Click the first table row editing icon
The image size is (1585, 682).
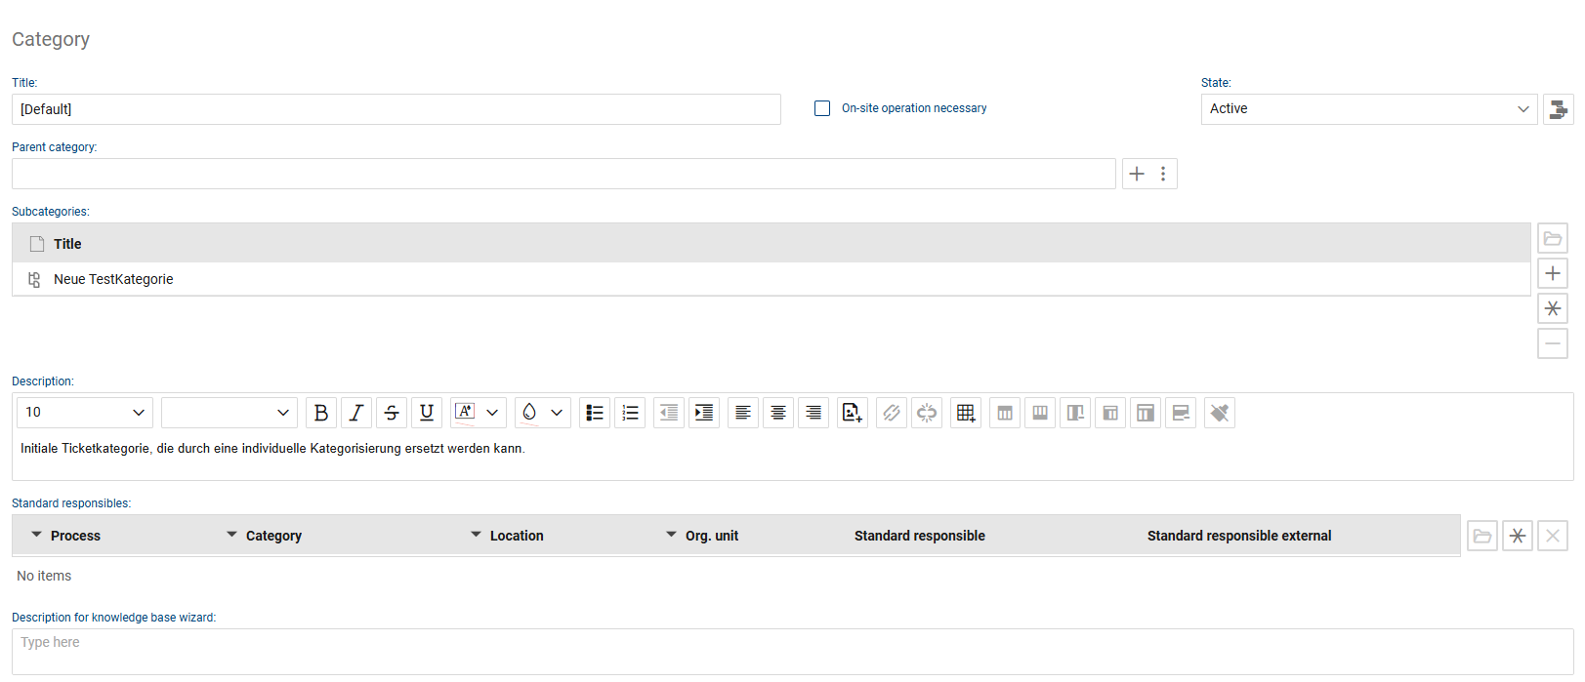1110,413
